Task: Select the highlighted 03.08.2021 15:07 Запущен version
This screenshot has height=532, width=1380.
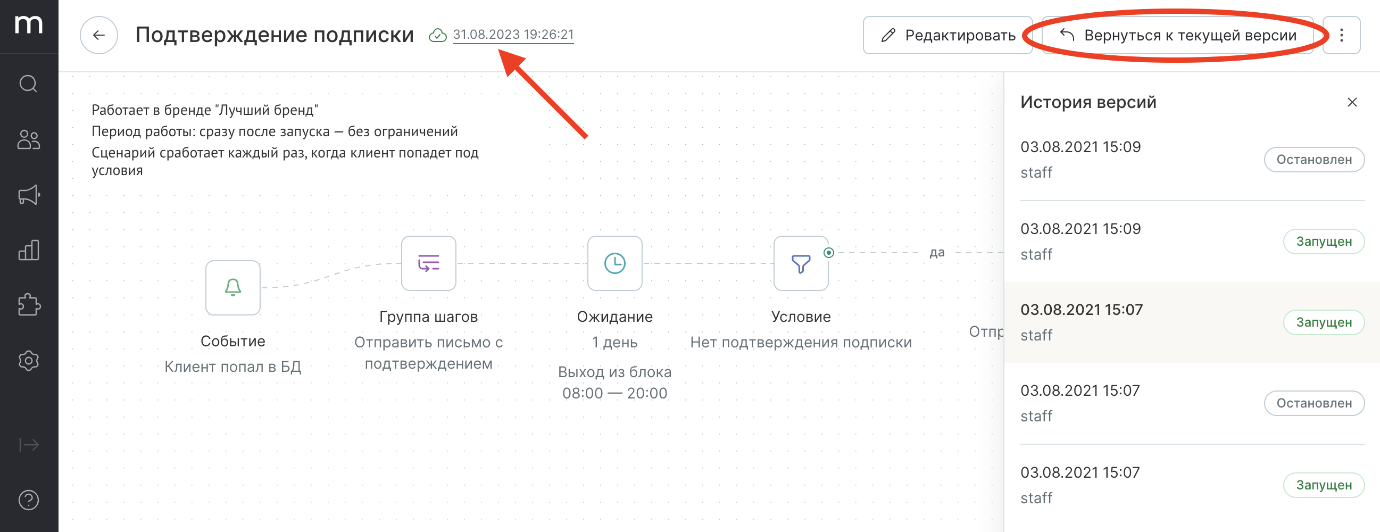Action: [1192, 322]
